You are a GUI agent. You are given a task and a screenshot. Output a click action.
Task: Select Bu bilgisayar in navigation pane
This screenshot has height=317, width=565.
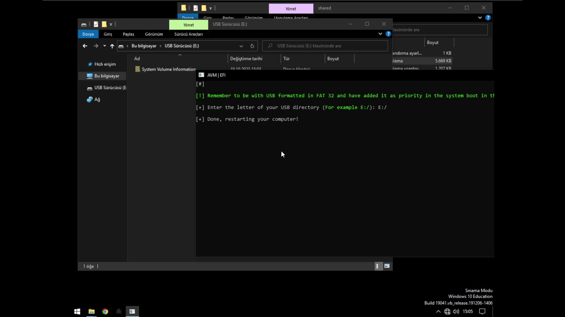(107, 76)
